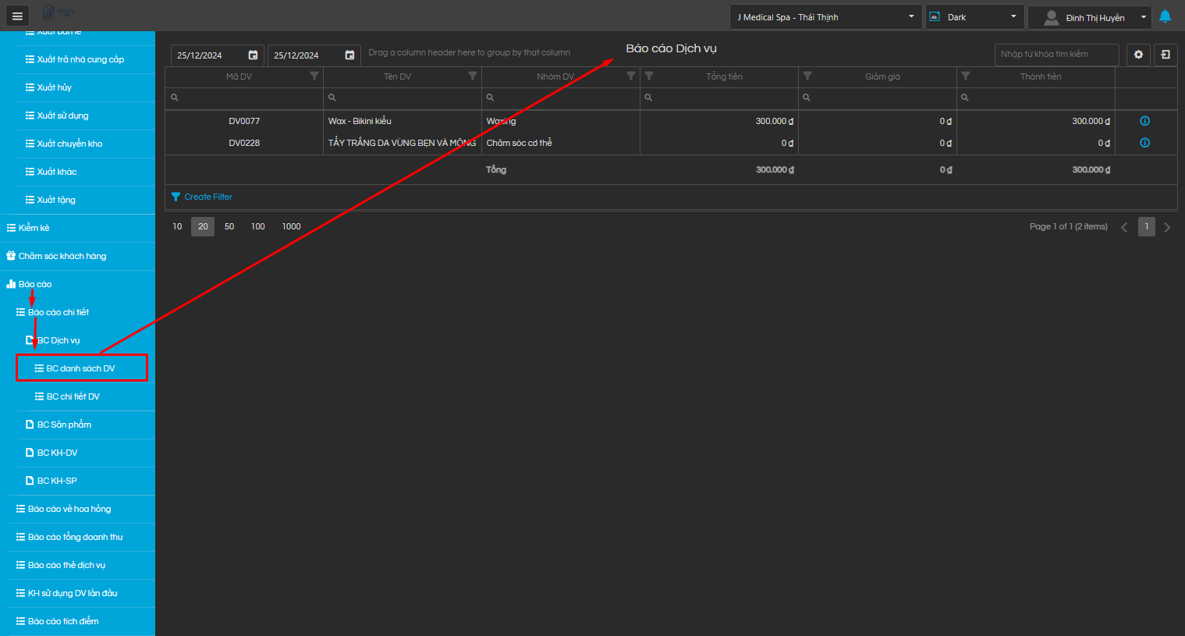The width and height of the screenshot is (1185, 636).
Task: Open Báo cáo về hoa hồng menu
Action: [69, 509]
